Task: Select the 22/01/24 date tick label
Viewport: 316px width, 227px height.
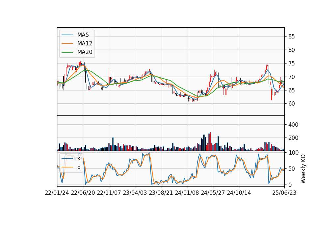Action: tap(57, 193)
